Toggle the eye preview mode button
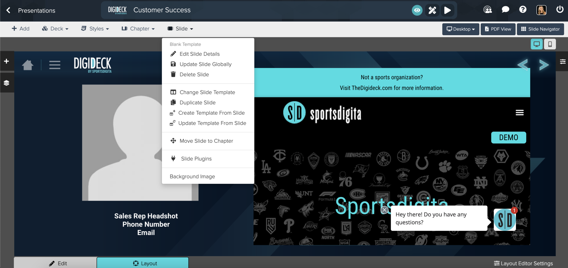The image size is (568, 268). pyautogui.click(x=417, y=10)
